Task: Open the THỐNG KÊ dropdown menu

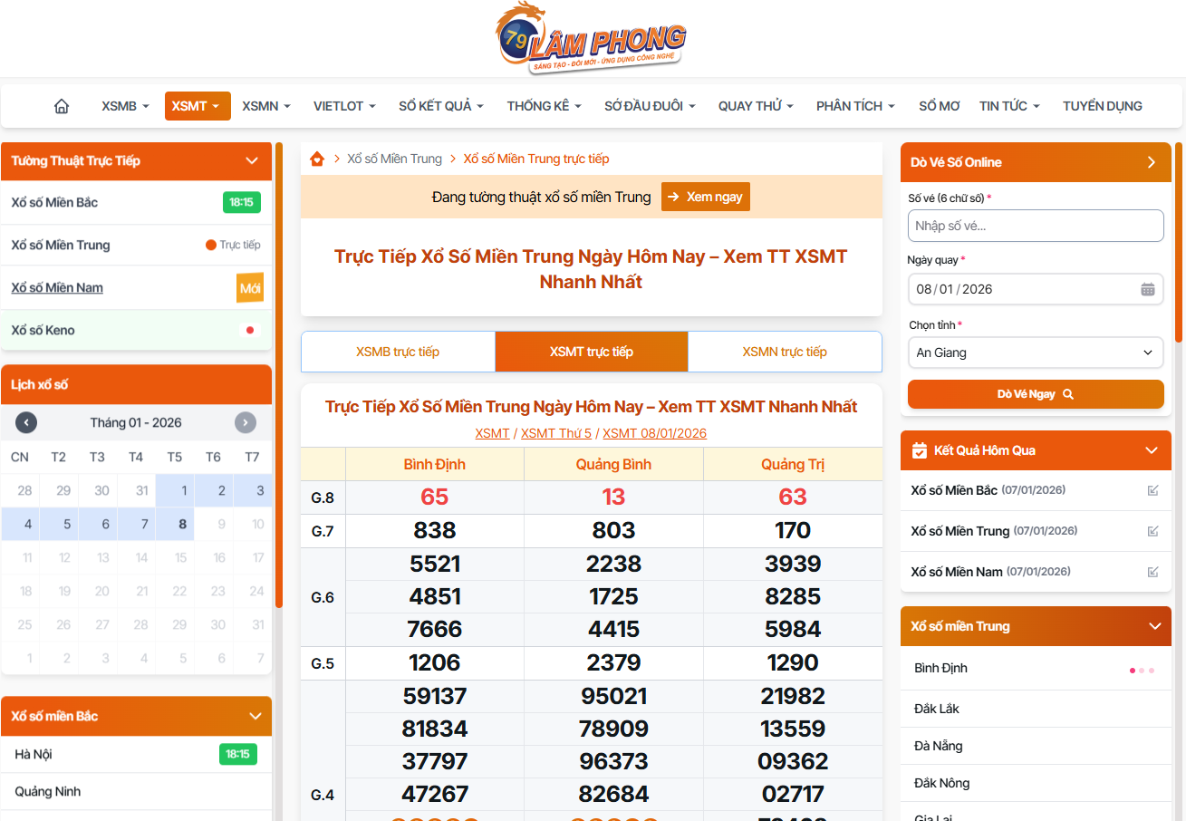Action: pos(544,106)
